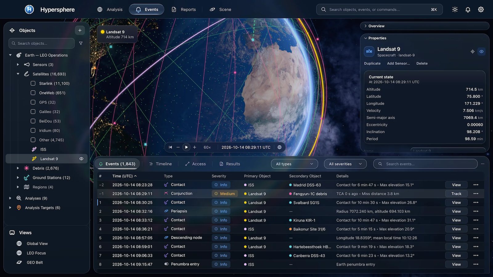The image size is (493, 277).
Task: Switch to the Analysis tab
Action: coord(110,10)
